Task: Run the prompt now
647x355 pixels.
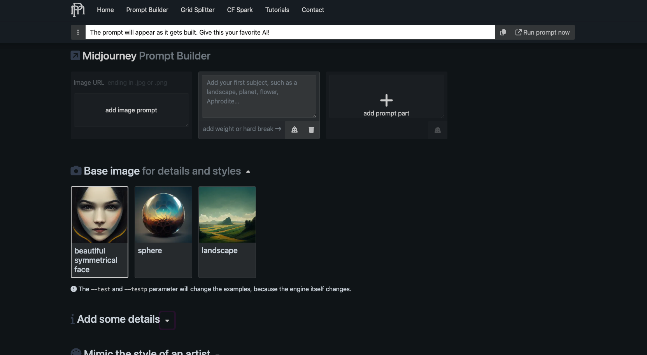Action: pyautogui.click(x=542, y=32)
